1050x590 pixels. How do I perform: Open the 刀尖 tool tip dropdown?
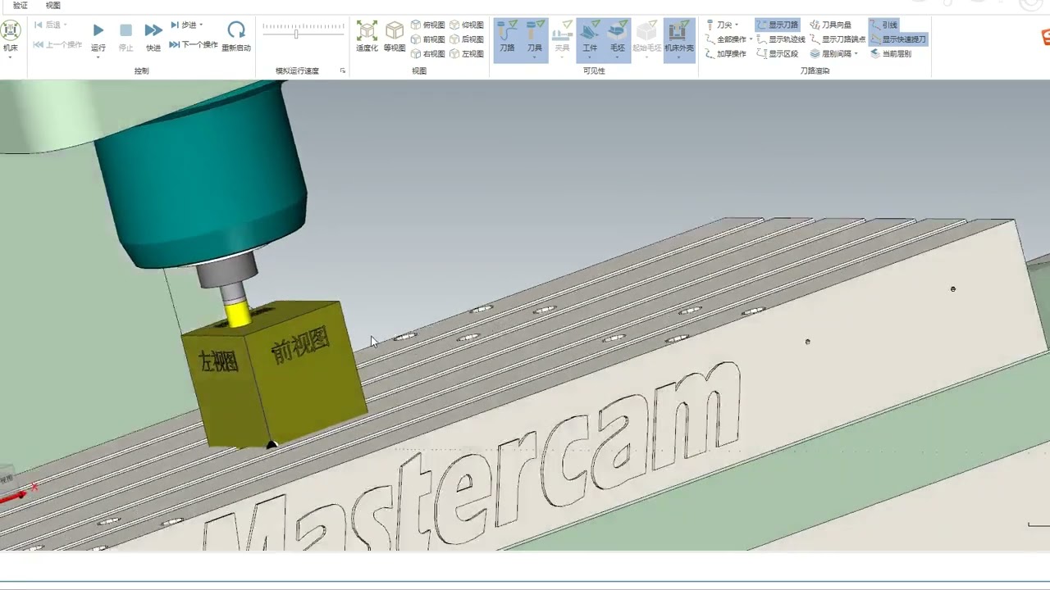point(722,25)
